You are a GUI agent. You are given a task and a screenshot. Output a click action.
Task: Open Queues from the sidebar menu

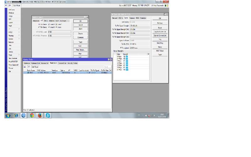11,42
